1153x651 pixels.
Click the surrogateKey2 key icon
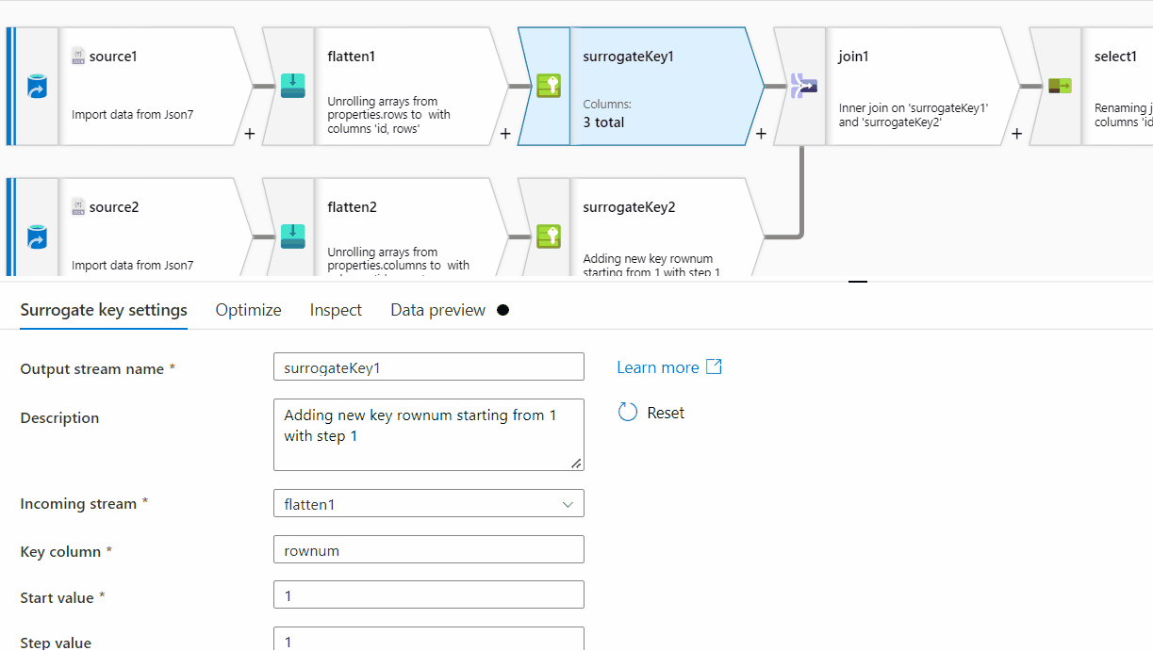coord(549,236)
